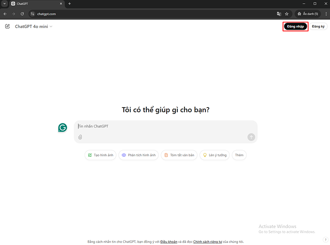Click the heading Tôi có thể giúp gì cho bạn?
The width and height of the screenshot is (330, 245).
tap(166, 110)
